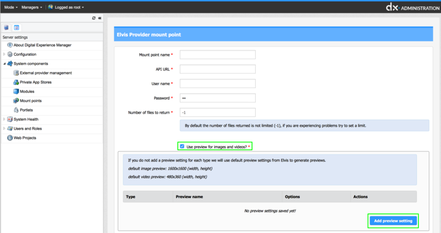The width and height of the screenshot is (441, 233).
Task: Click the Elvis Provider mount point title
Action: 149,35
